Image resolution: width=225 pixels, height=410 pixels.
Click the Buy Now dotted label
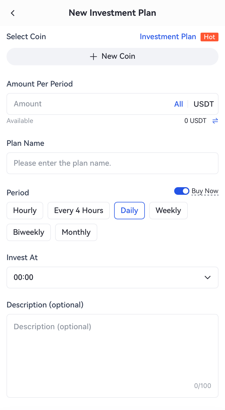click(x=205, y=191)
